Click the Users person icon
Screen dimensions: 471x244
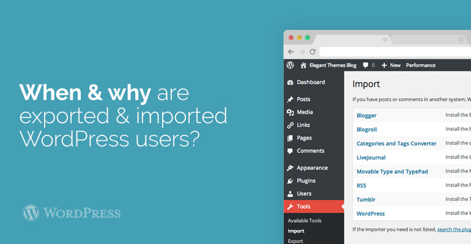point(290,193)
